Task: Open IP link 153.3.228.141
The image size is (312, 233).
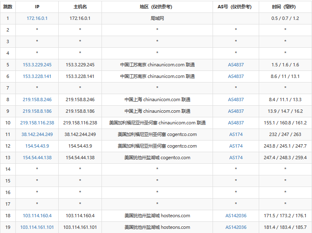Action: pos(37,76)
